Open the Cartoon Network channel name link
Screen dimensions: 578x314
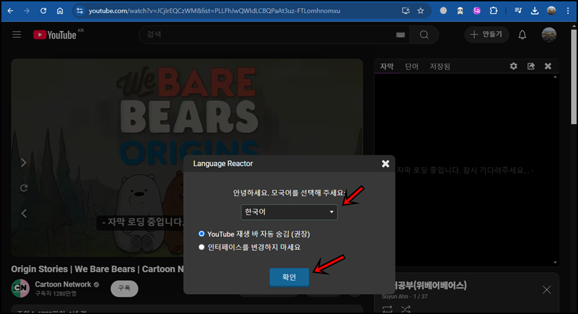tap(63, 284)
